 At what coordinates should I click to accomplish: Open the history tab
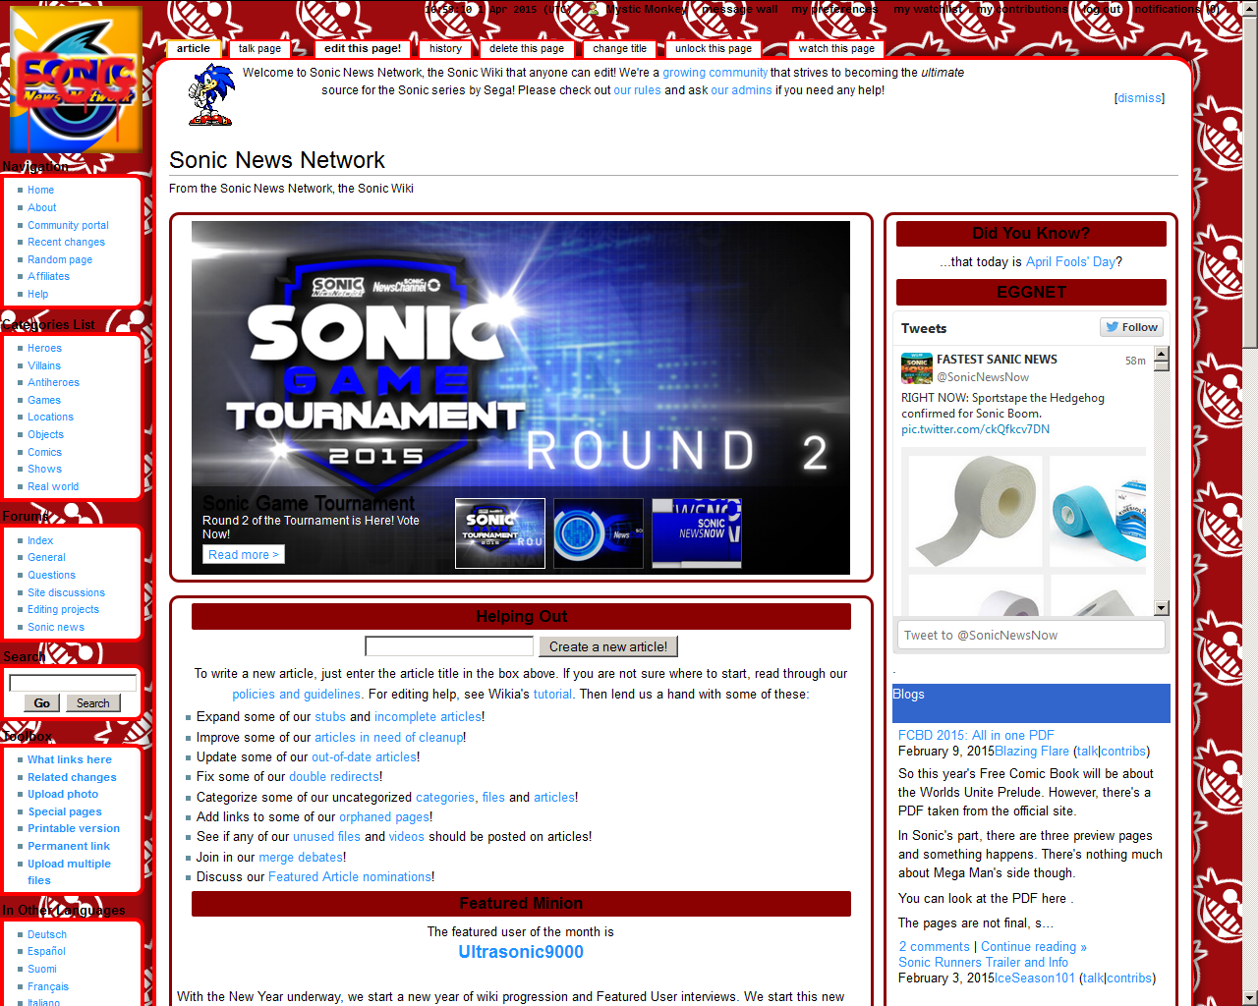pos(445,48)
